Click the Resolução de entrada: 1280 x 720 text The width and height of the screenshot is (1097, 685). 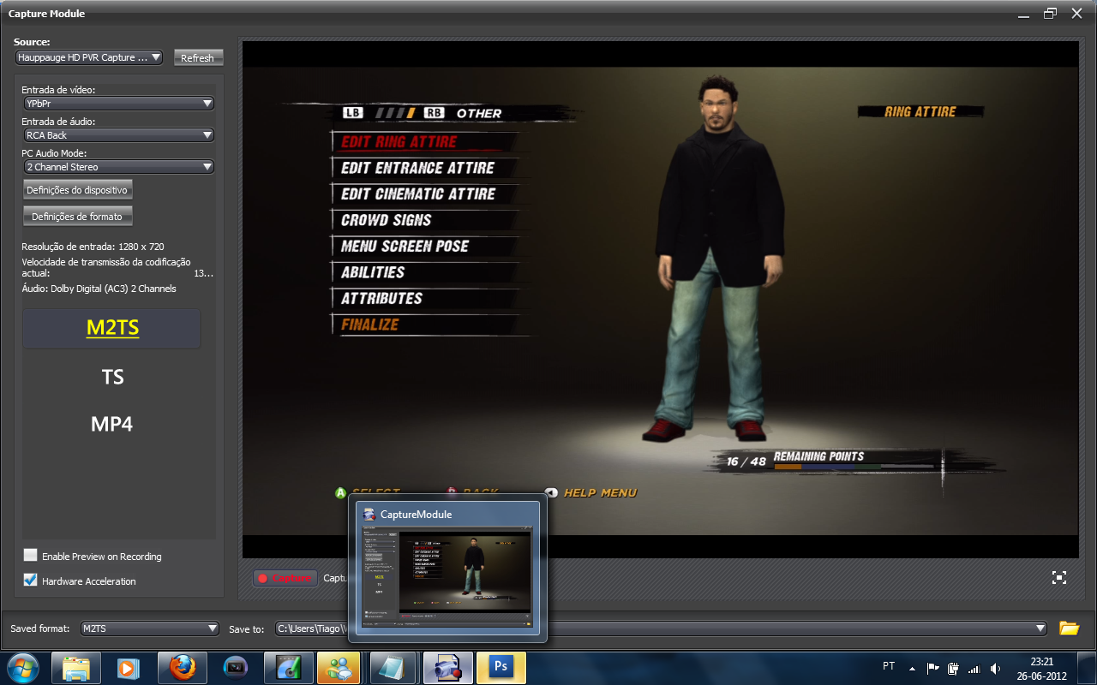(x=93, y=247)
